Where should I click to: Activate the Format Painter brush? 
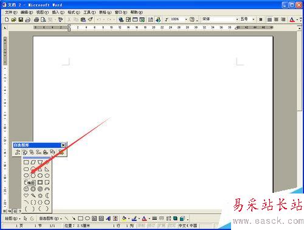91,19
